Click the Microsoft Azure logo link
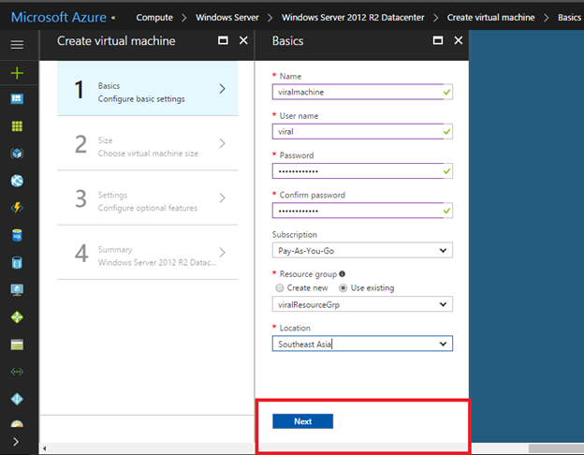Image resolution: width=584 pixels, height=455 pixels. click(58, 17)
